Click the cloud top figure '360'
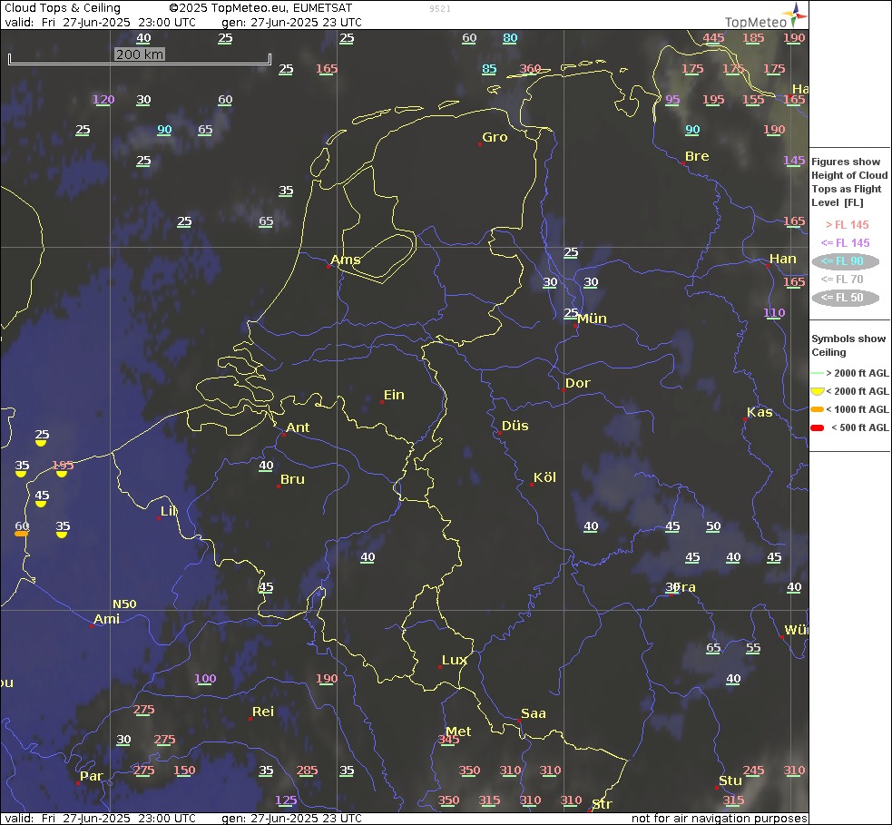Image resolution: width=892 pixels, height=825 pixels. [530, 69]
